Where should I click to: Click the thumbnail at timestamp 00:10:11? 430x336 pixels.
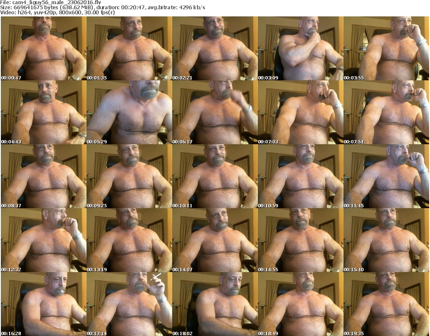(215, 176)
